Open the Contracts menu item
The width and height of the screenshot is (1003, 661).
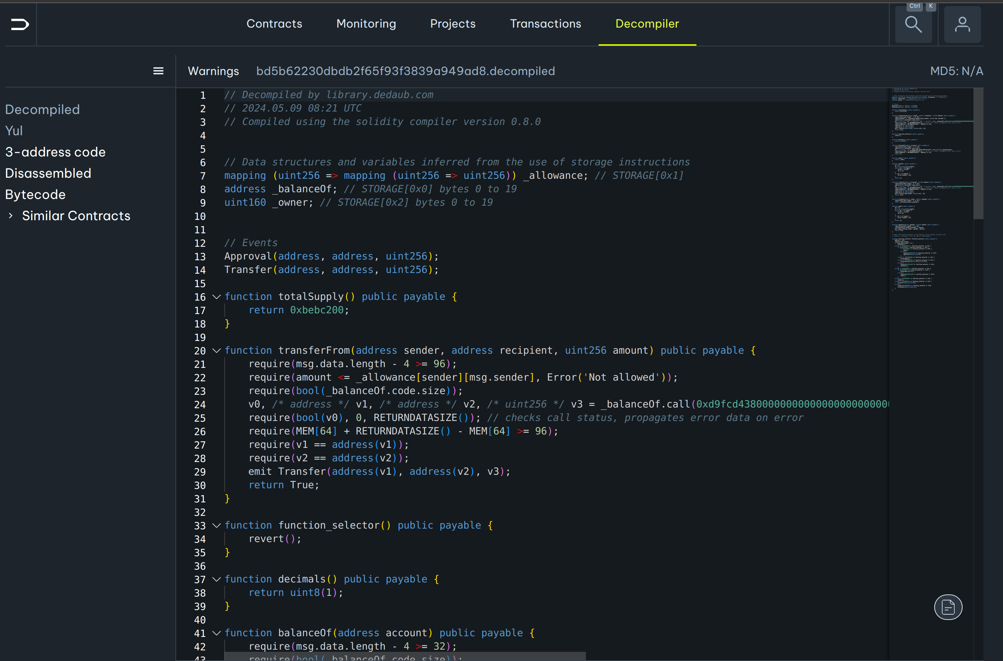(274, 24)
